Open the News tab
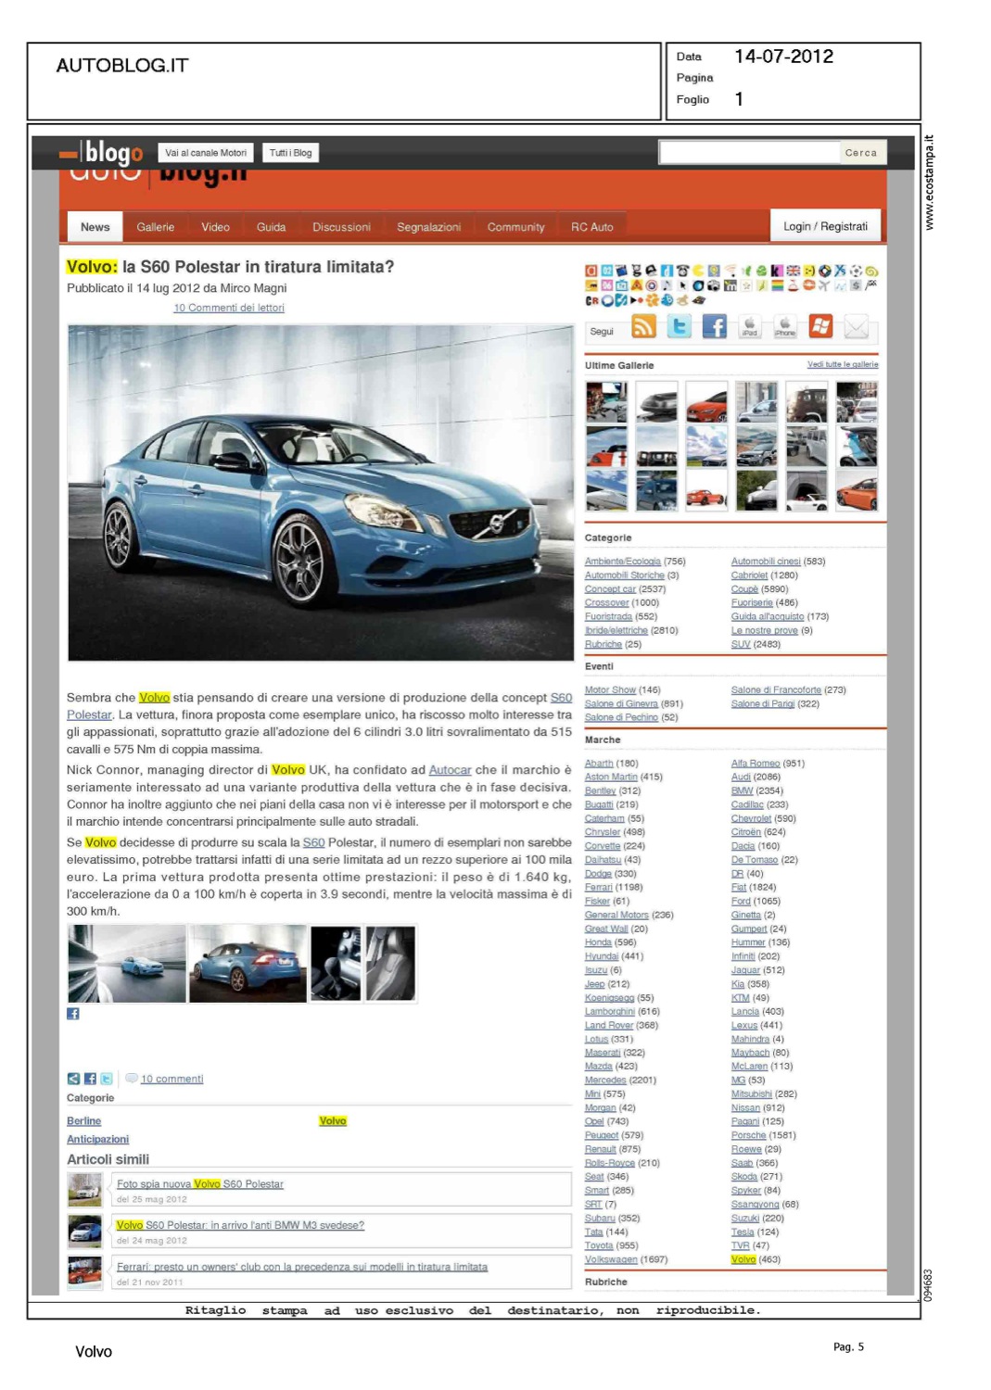This screenshot has width=991, height=1390. tap(95, 227)
